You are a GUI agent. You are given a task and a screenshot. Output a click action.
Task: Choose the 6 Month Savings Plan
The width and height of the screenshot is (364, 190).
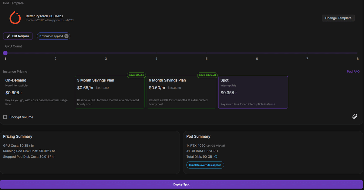[181, 92]
